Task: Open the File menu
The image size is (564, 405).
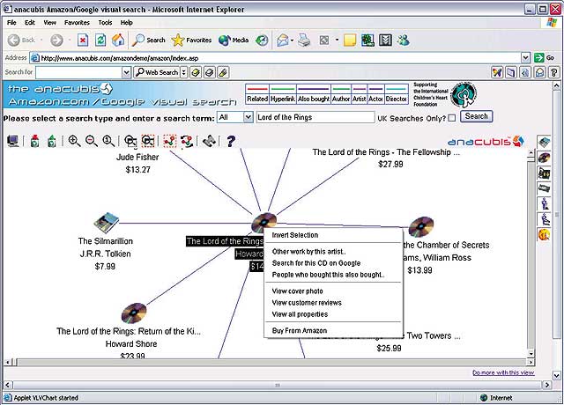Action: point(11,22)
